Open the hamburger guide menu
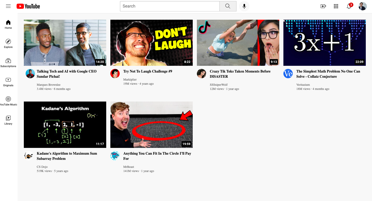The height and width of the screenshot is (201, 372). 8,6
